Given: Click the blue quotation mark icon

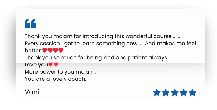Looking at the screenshot, I should [30, 24].
